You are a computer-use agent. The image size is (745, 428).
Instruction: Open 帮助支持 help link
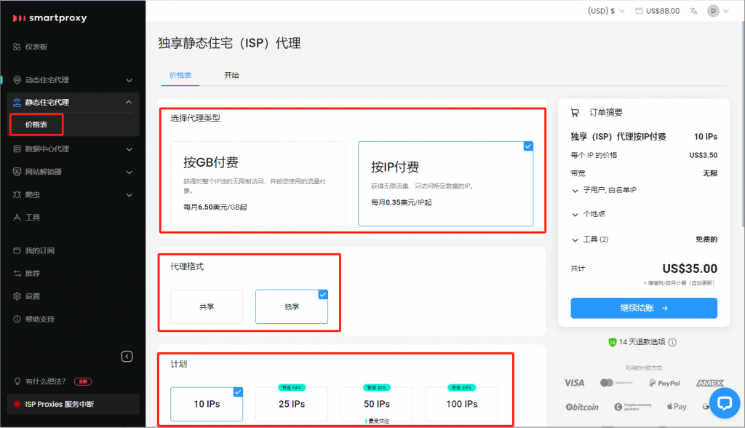pos(39,319)
